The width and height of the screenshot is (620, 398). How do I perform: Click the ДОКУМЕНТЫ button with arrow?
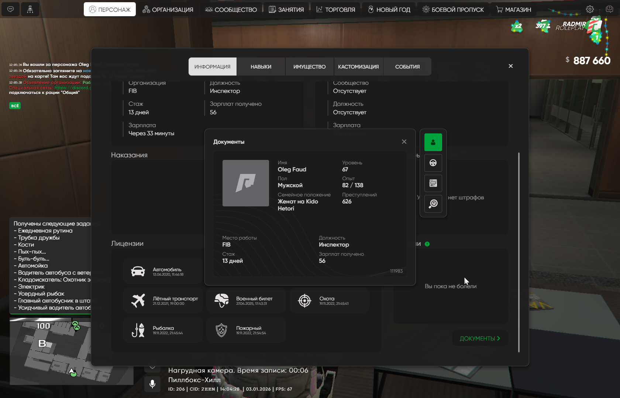coord(479,338)
